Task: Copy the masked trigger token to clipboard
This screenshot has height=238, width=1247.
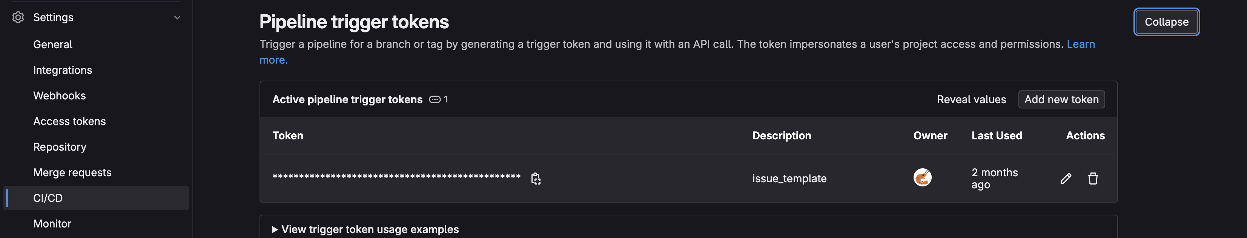Action: pos(535,178)
